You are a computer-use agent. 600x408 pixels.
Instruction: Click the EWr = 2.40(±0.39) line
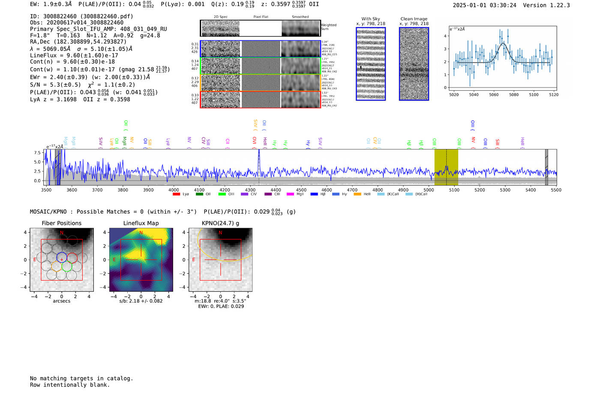tap(90, 77)
